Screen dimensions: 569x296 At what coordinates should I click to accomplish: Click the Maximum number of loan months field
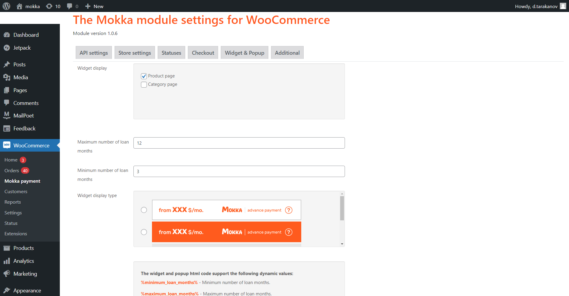coord(239,143)
